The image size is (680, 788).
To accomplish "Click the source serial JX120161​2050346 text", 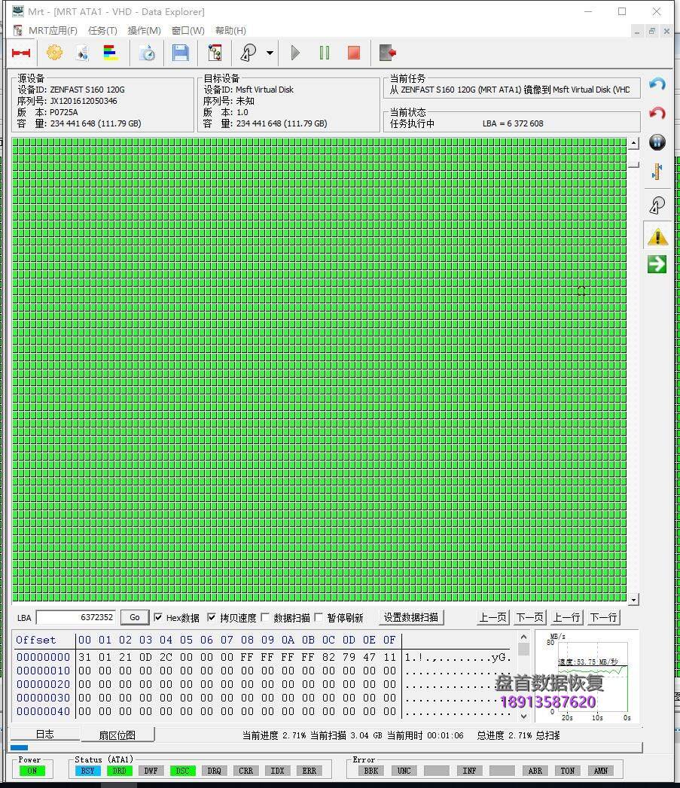I will click(x=84, y=101).
